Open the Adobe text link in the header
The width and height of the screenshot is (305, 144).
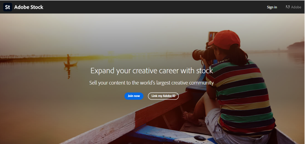(296, 7)
